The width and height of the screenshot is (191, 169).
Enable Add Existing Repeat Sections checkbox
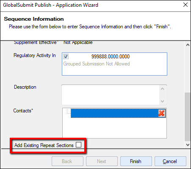78,144
